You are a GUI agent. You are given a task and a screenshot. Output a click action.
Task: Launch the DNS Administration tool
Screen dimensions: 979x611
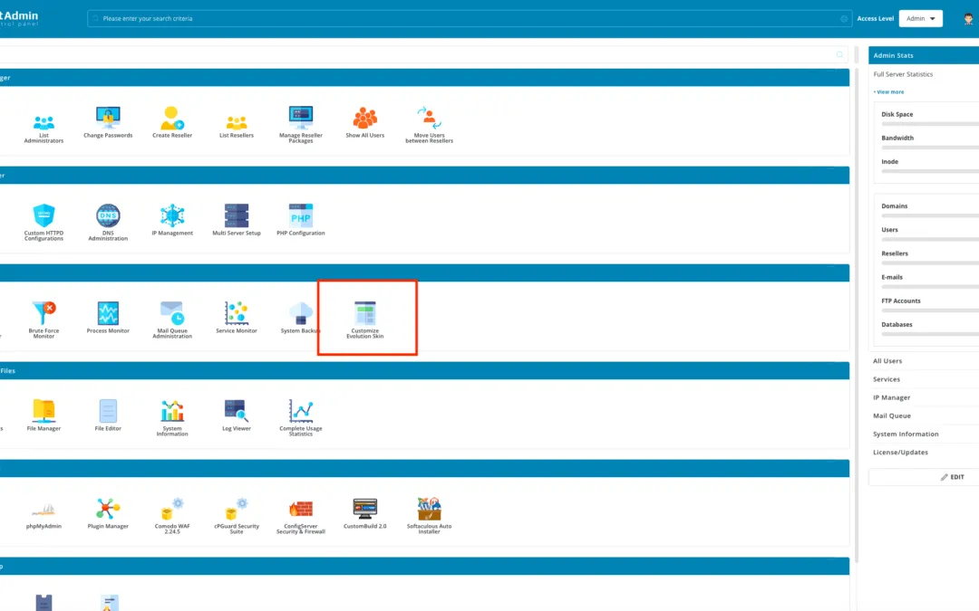coord(108,217)
